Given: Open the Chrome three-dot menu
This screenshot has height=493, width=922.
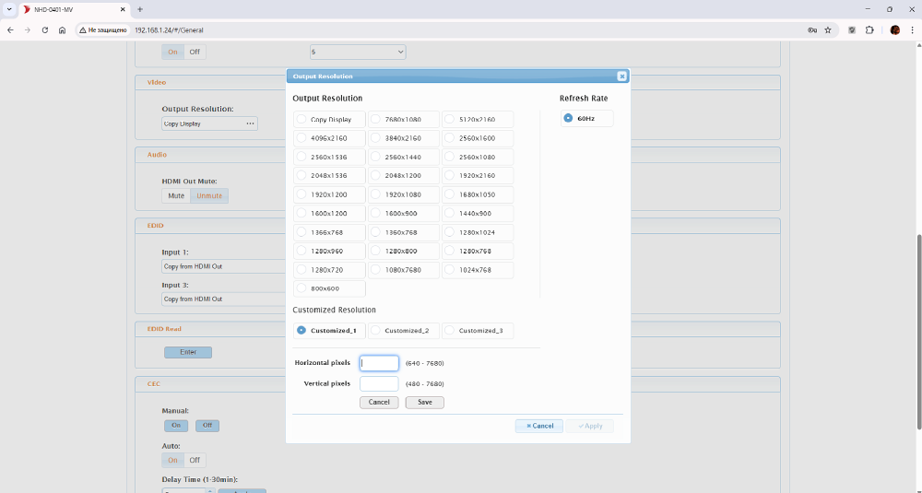Looking at the screenshot, I should tap(912, 29).
